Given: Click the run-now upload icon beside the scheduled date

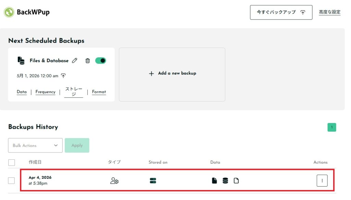Looking at the screenshot, I should click(63, 76).
